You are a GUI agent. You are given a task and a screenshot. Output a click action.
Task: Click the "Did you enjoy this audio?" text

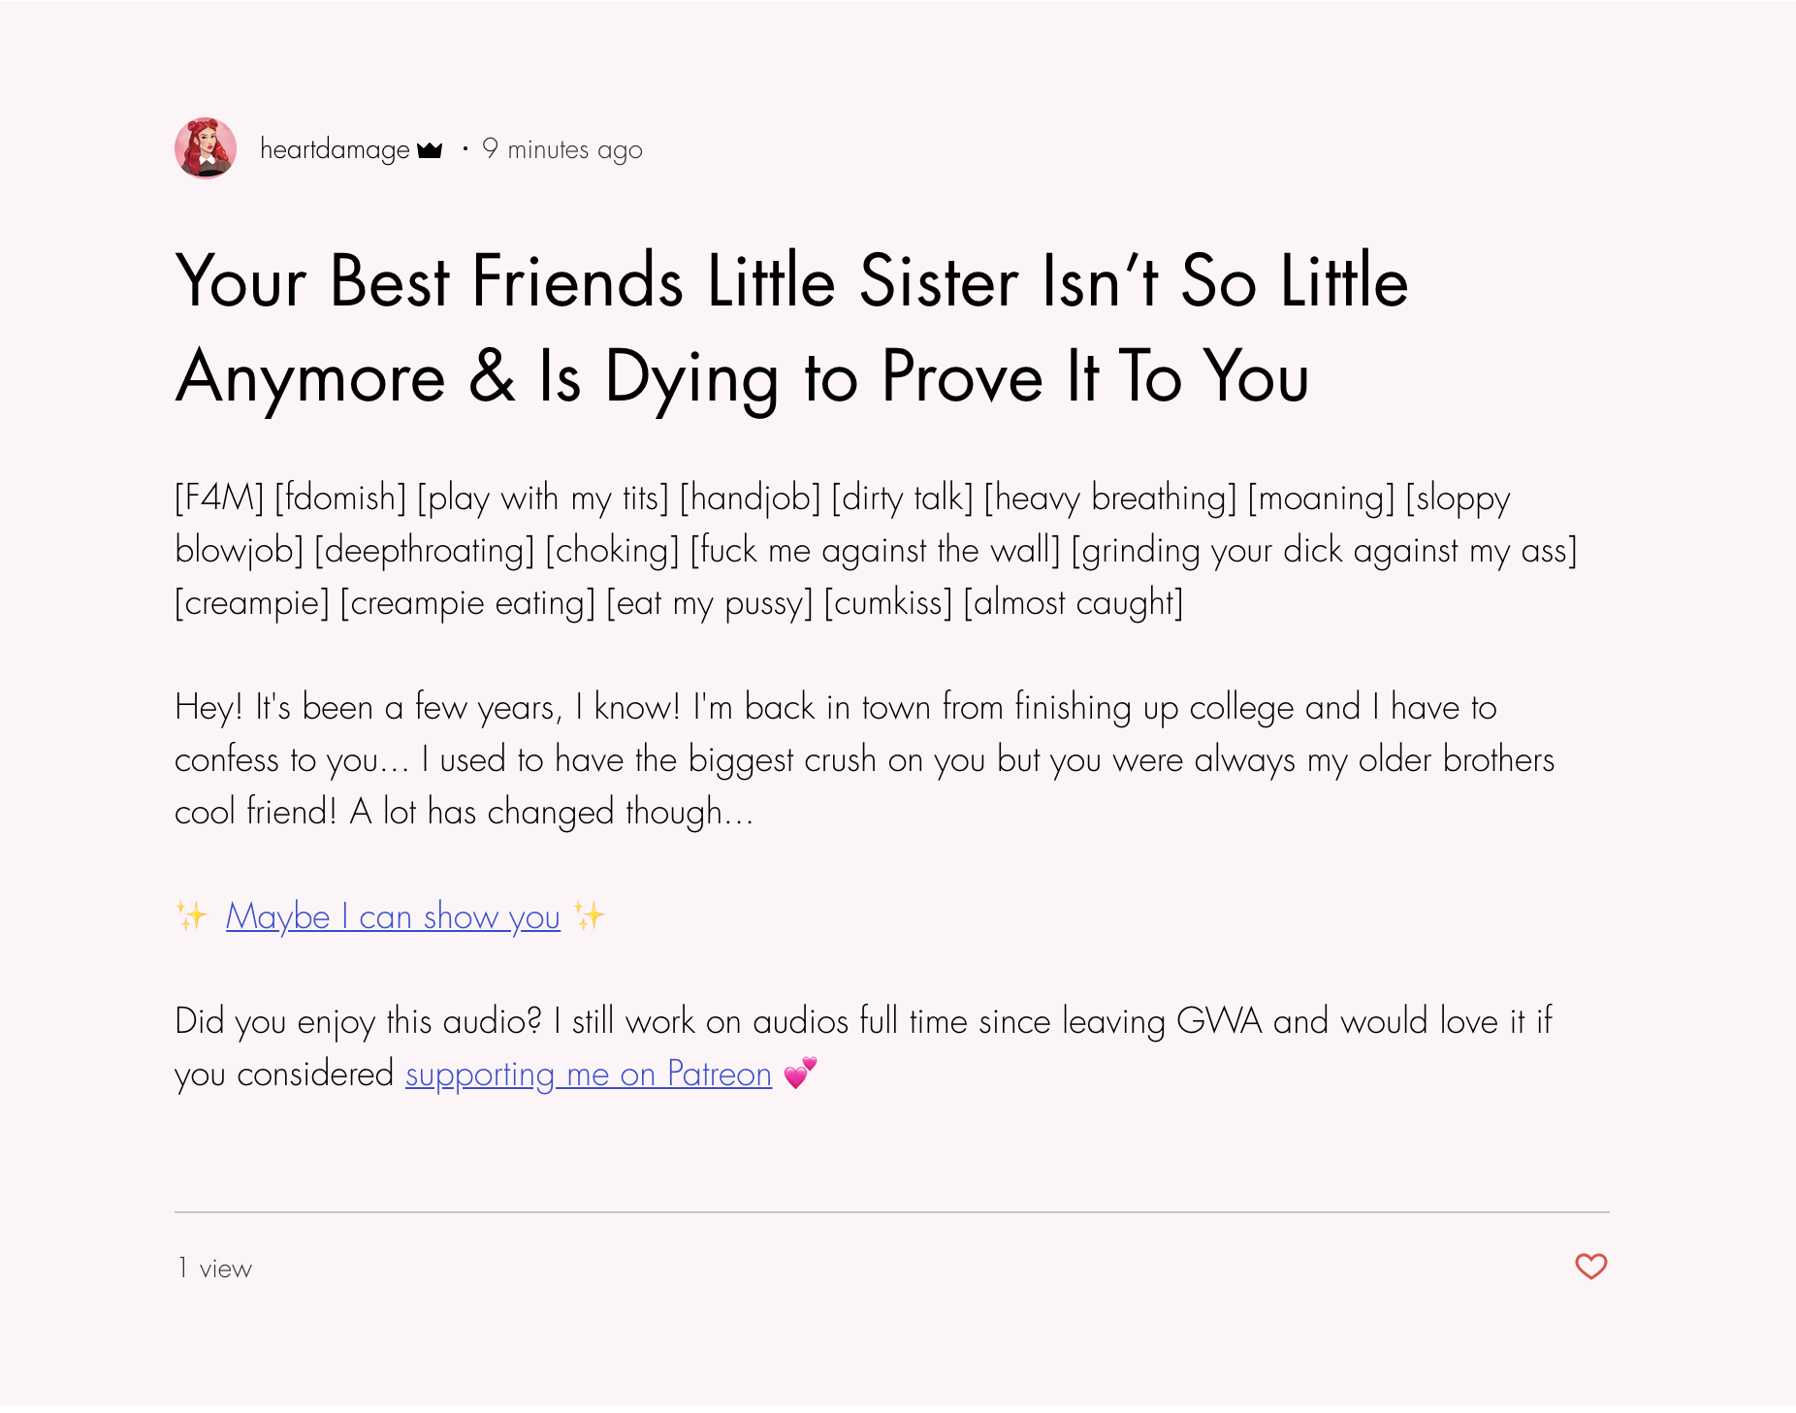coord(358,1022)
